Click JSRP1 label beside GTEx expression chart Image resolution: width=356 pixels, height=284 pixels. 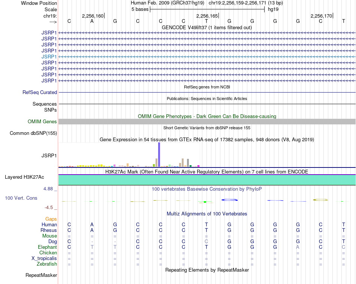pos(49,155)
